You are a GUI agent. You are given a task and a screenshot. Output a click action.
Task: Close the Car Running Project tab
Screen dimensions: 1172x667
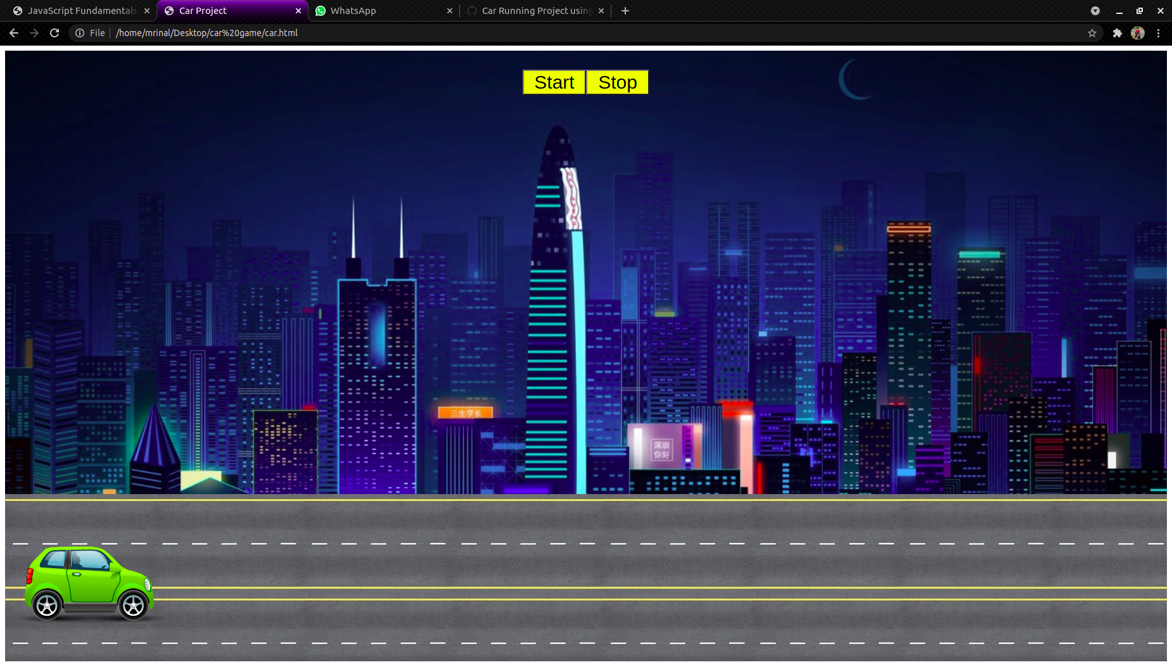coord(601,11)
